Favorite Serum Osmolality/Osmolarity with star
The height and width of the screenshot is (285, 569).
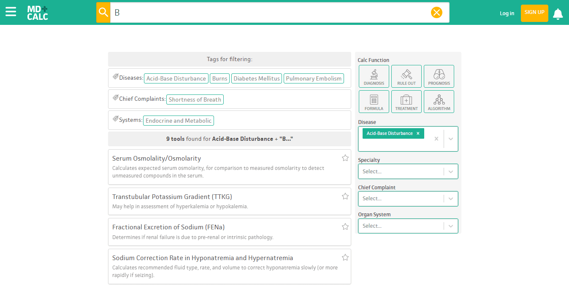coord(345,158)
